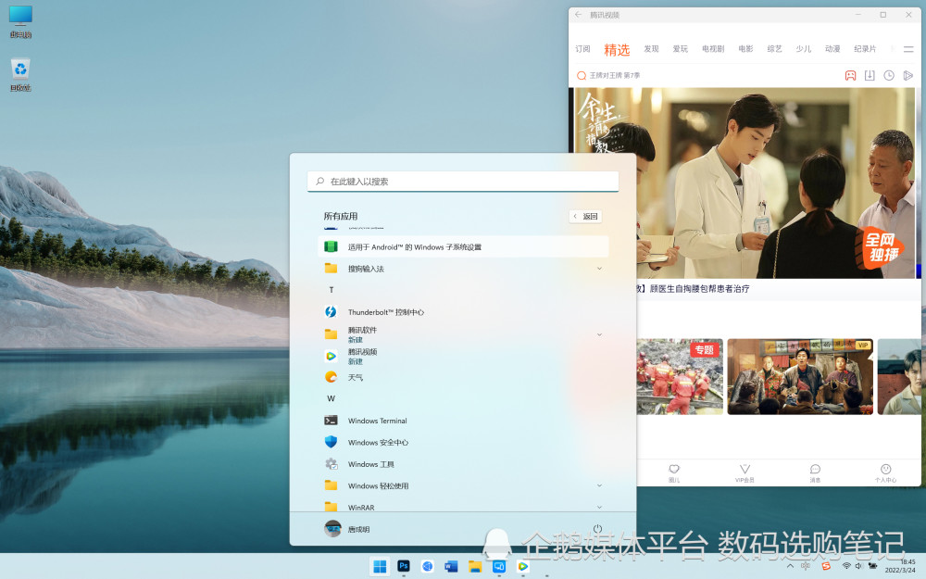The width and height of the screenshot is (926, 579).
Task: Switch to 电影 tab in Tencent Video
Action: point(745,49)
